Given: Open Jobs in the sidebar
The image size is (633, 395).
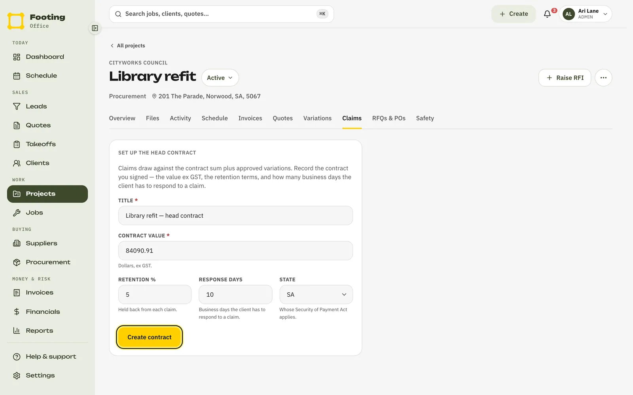Looking at the screenshot, I should 47,213.
